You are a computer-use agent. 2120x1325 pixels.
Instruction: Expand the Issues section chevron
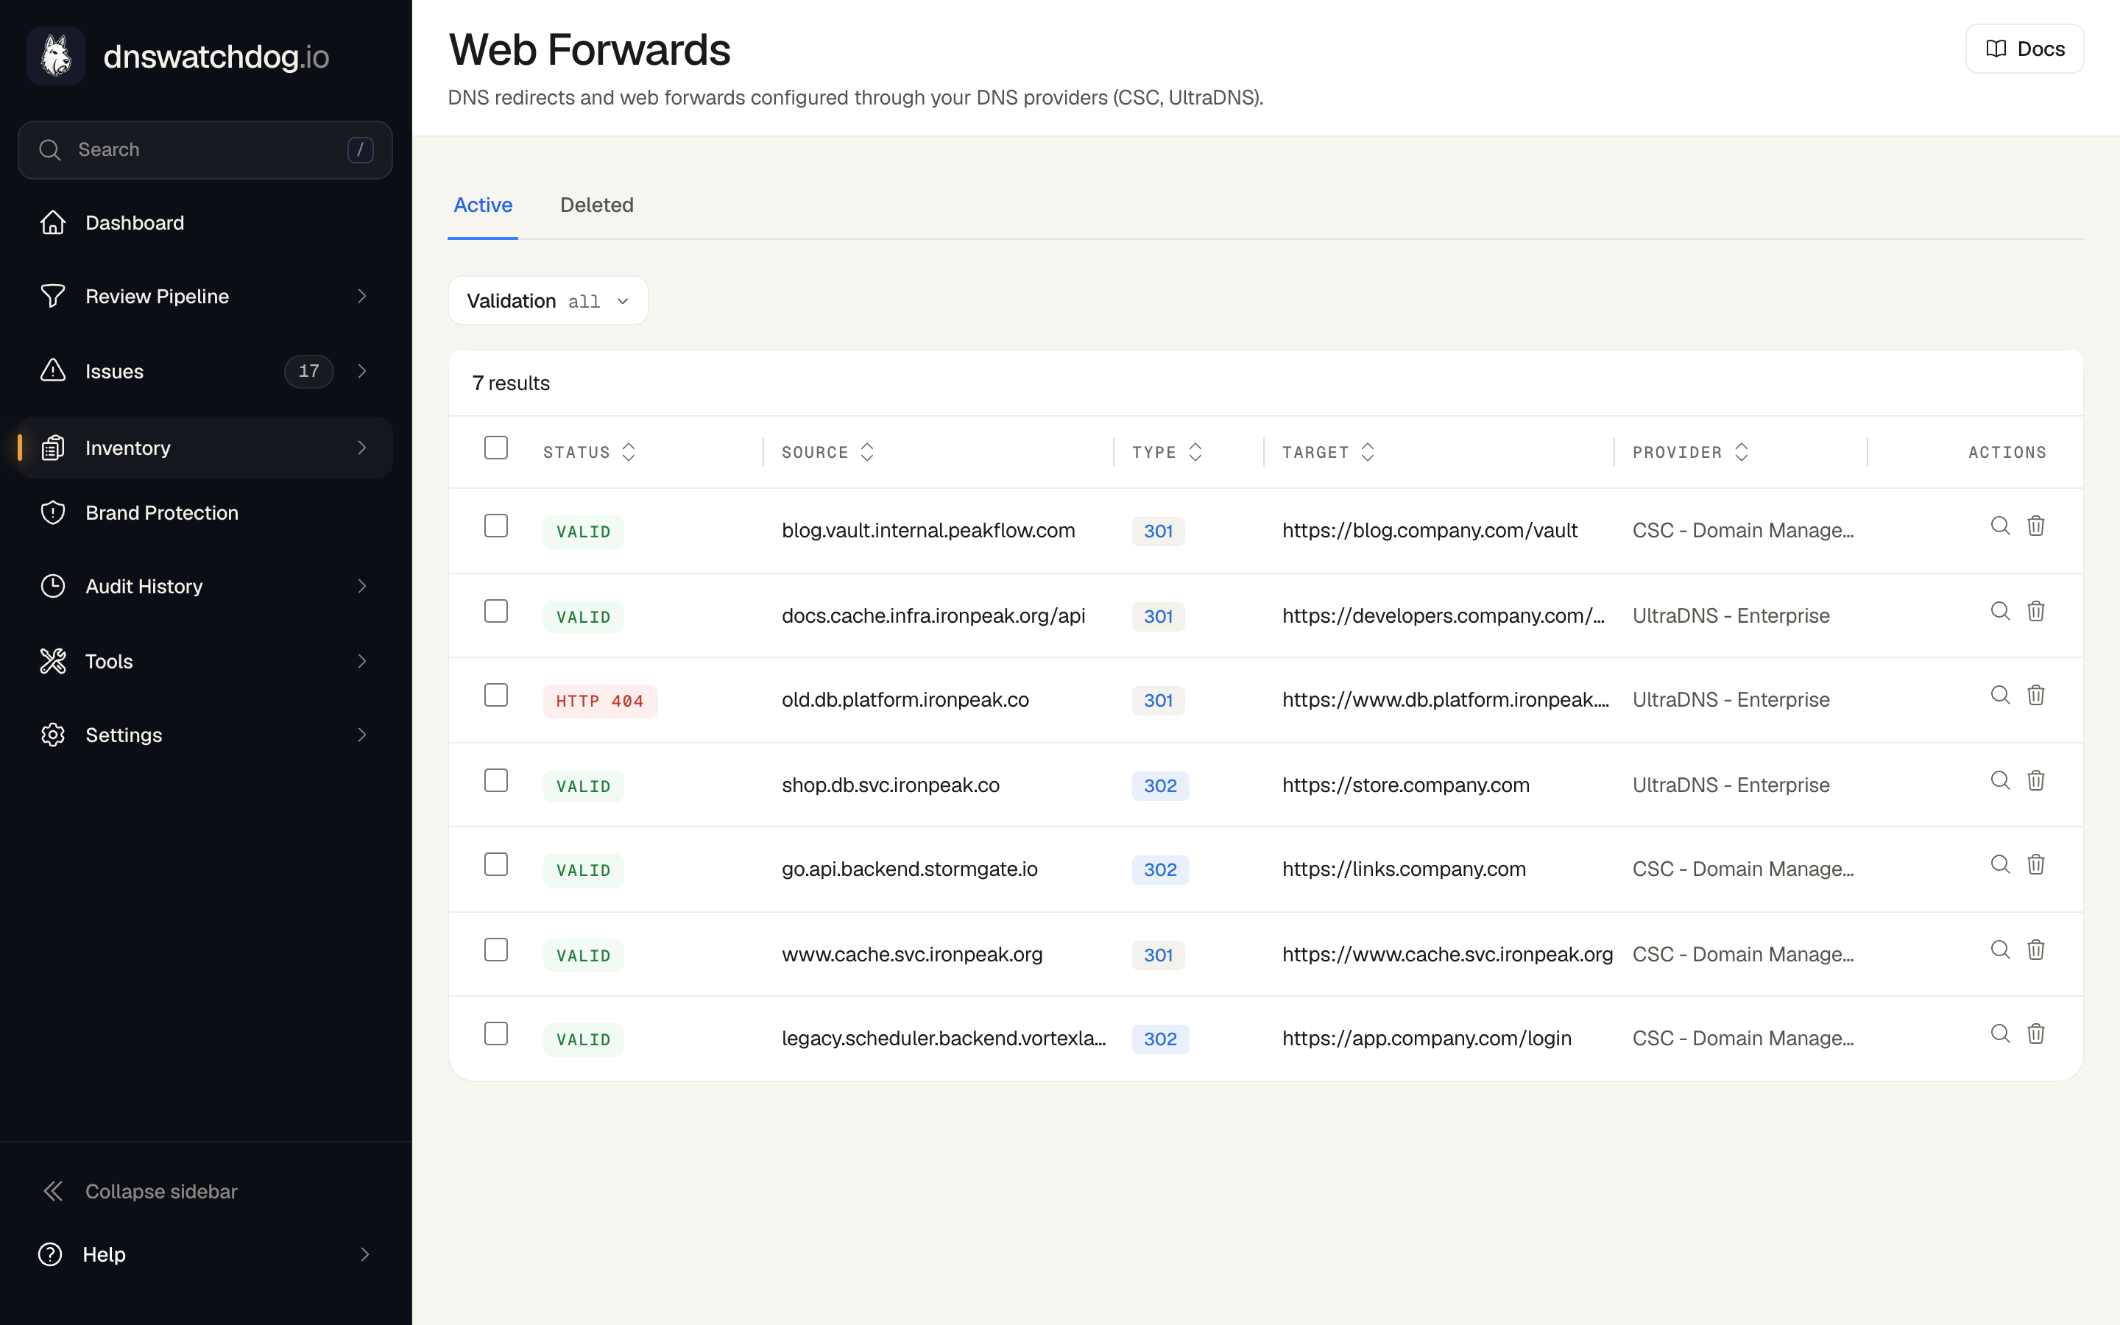(x=362, y=371)
